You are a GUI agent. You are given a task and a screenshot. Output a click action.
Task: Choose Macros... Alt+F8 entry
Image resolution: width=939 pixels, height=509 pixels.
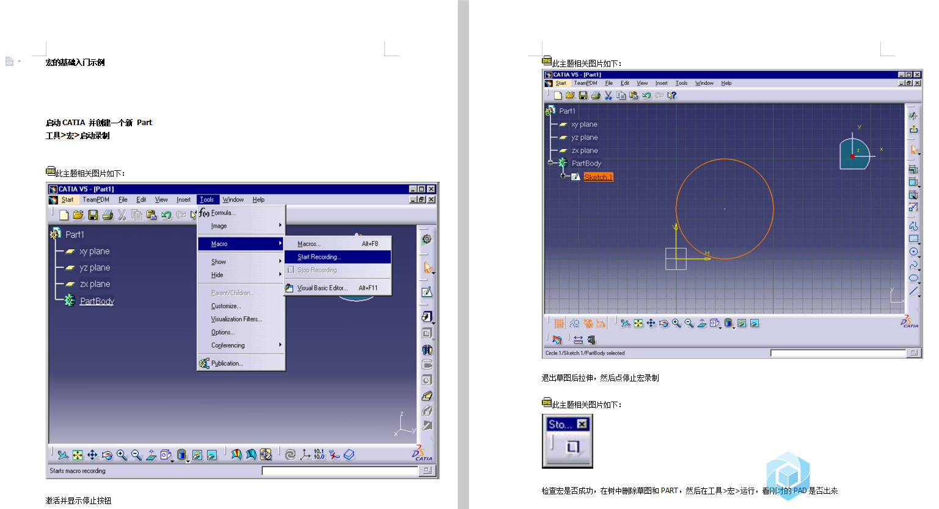coord(337,244)
